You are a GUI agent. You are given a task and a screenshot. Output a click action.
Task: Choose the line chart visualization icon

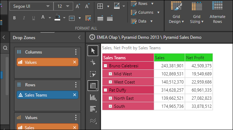tap(93, 120)
